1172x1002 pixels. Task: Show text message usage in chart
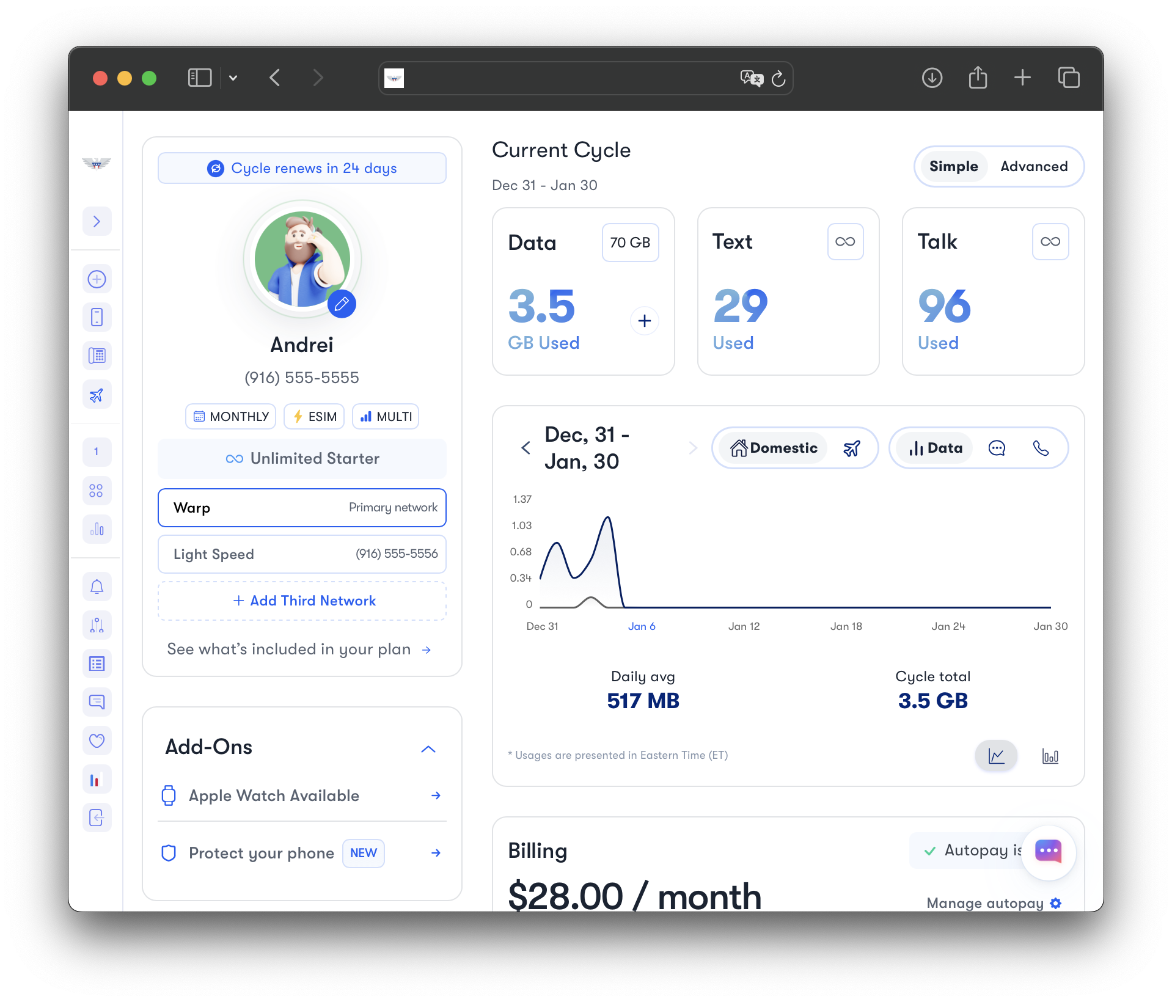(996, 448)
